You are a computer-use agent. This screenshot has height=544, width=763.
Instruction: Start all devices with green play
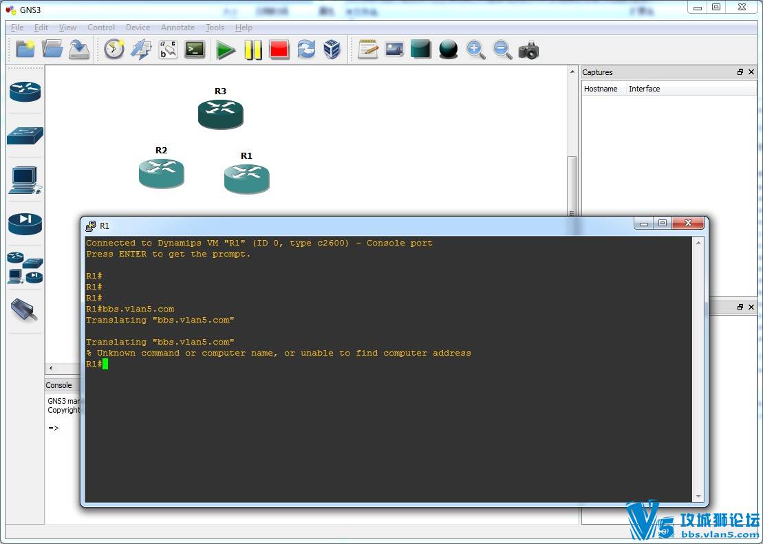point(225,50)
